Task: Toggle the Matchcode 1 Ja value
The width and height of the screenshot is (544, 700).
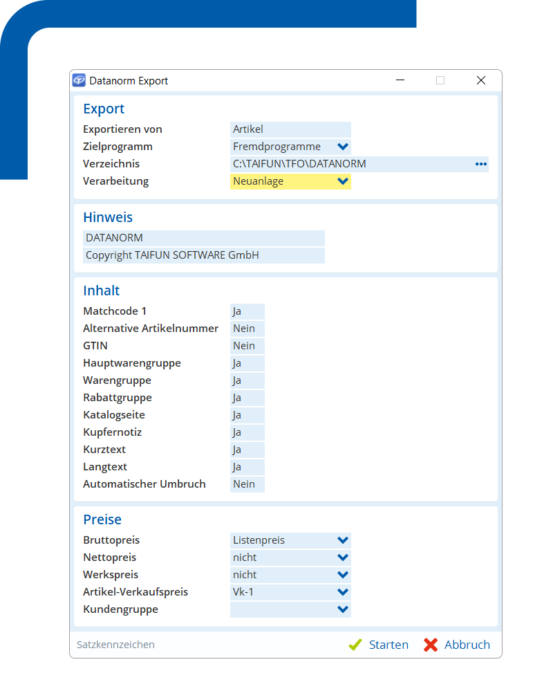Action: 247,311
